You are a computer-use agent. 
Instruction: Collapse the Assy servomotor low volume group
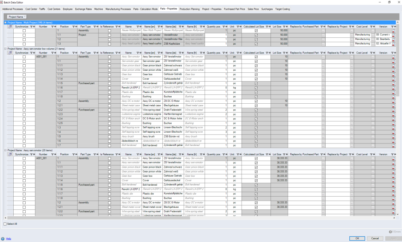tap(4, 49)
